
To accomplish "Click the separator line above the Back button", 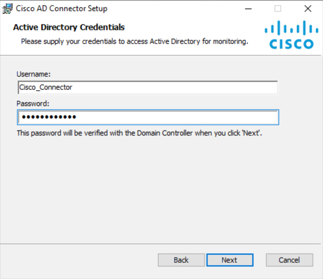I will tap(161, 244).
